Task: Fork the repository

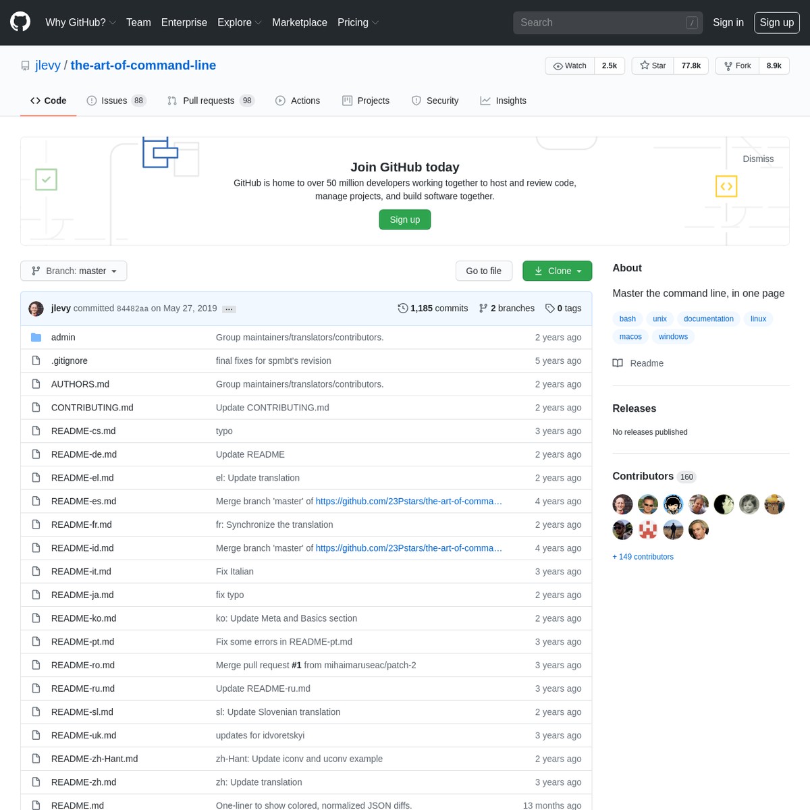Action: [737, 65]
